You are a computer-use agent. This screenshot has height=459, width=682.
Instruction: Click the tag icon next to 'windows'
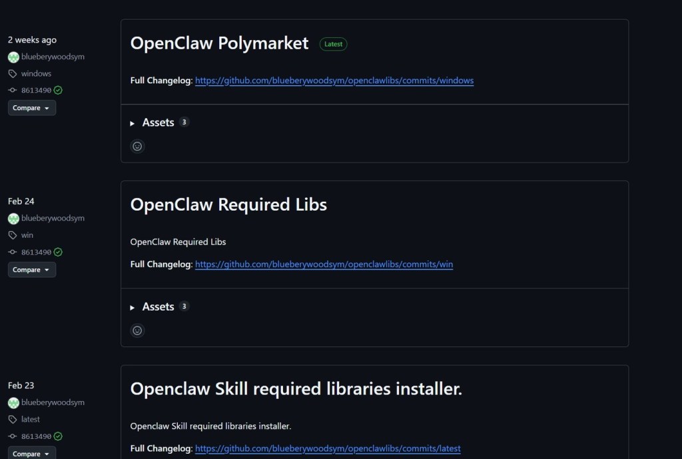point(13,74)
